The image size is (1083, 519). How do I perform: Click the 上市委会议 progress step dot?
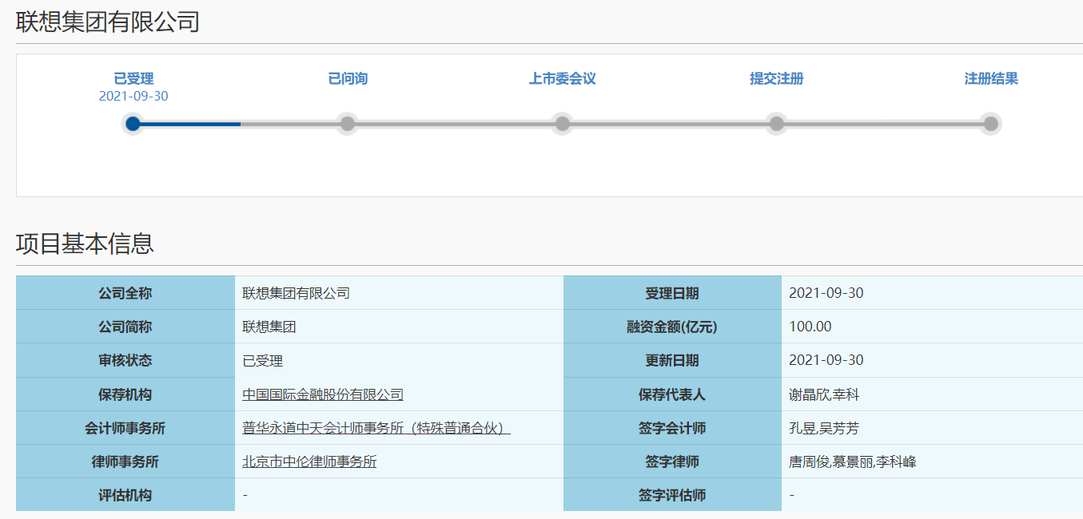click(562, 124)
